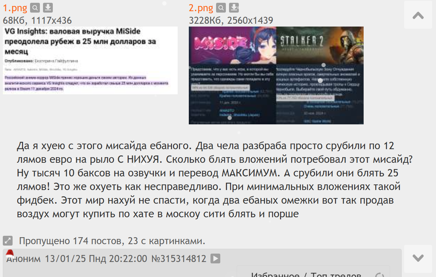The width and height of the screenshot is (436, 277).
Task: Click the poster name Аноним
Action: 23,259
